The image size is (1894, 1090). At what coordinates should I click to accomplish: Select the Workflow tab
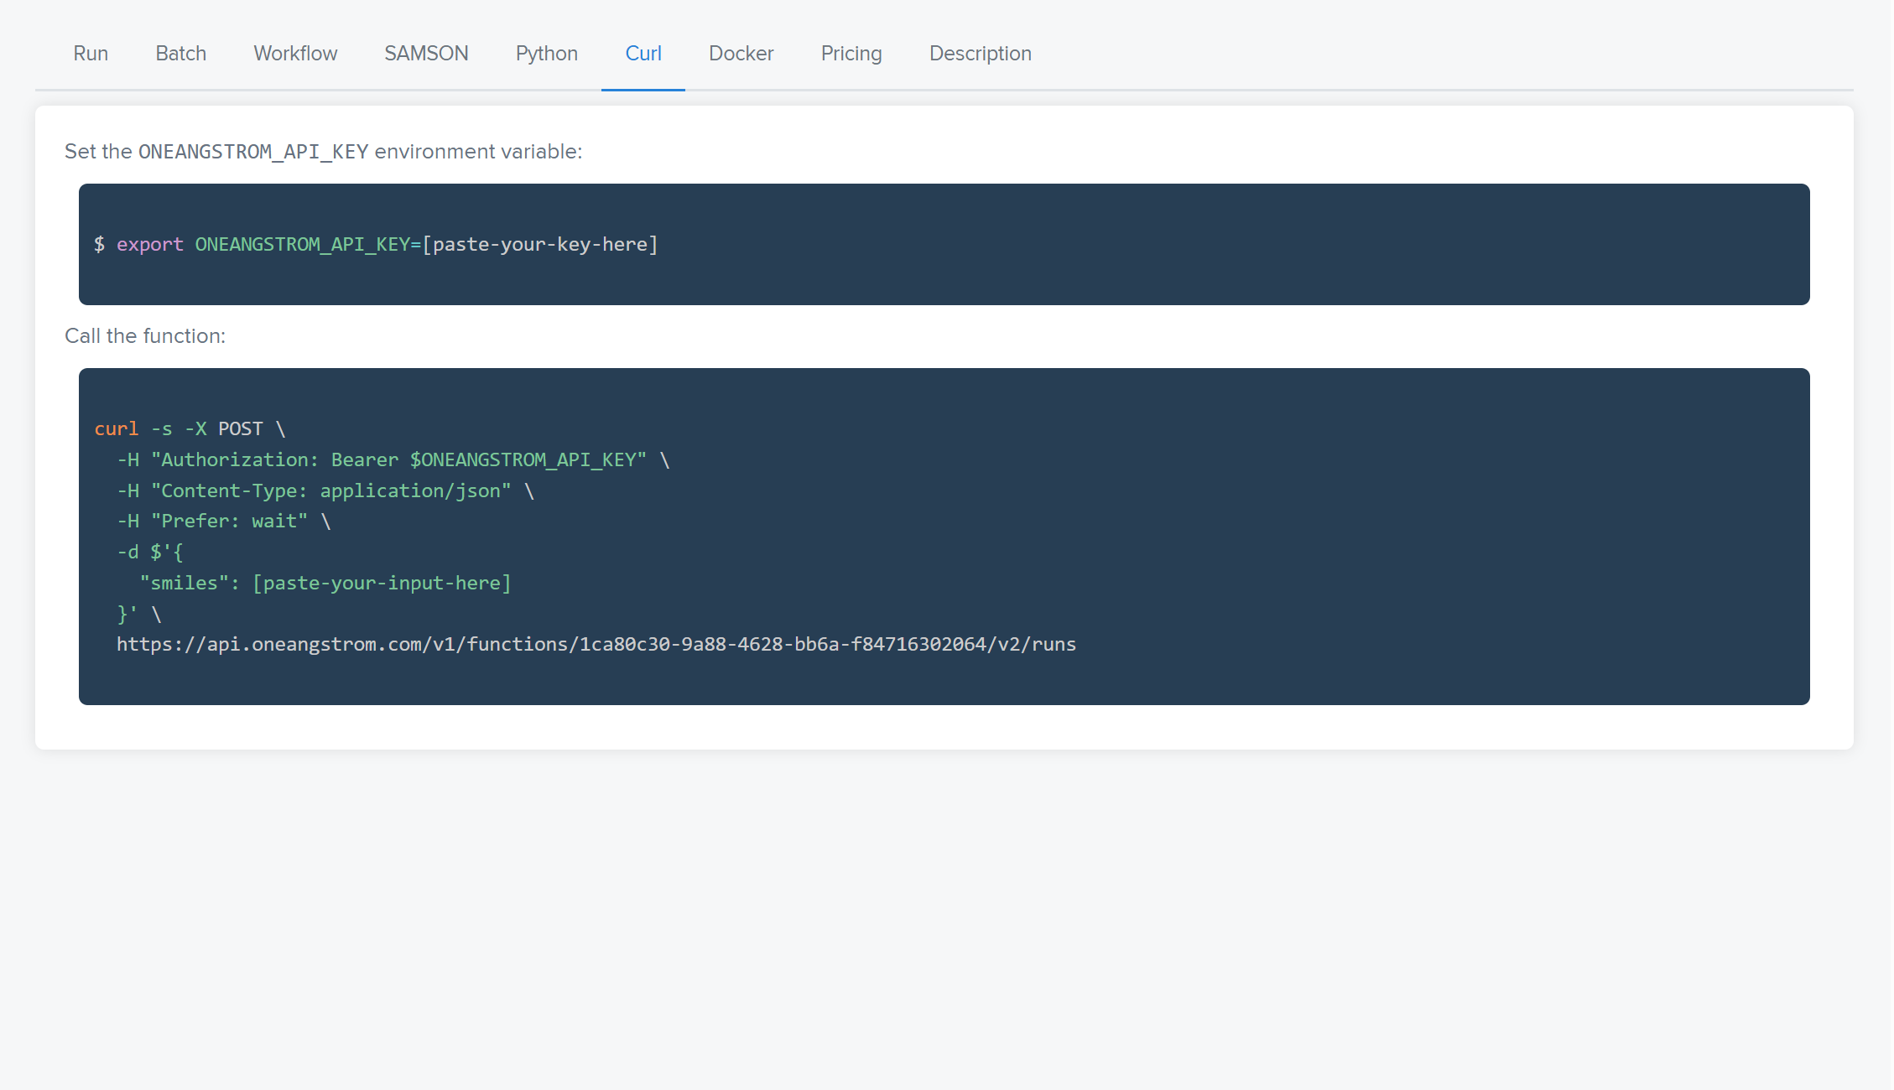[295, 54]
